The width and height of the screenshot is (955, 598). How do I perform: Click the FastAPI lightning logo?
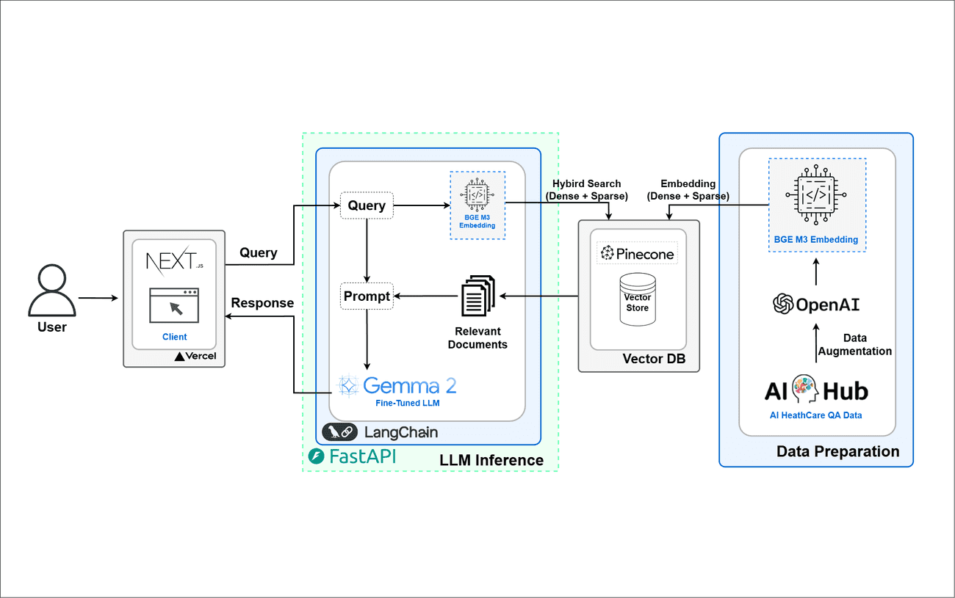coord(317,456)
